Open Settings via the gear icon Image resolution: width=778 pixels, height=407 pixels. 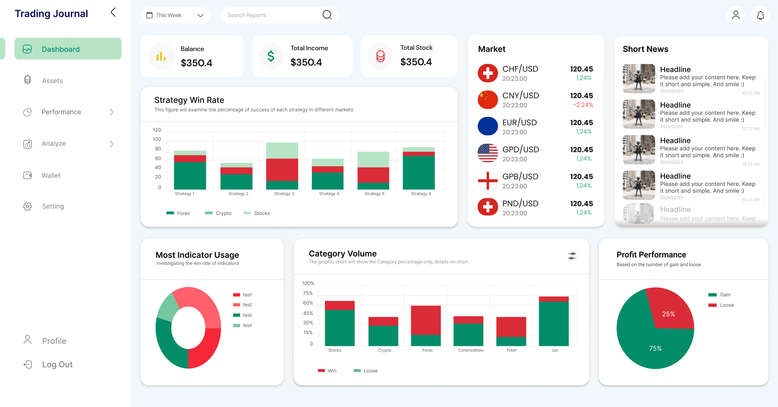click(27, 206)
